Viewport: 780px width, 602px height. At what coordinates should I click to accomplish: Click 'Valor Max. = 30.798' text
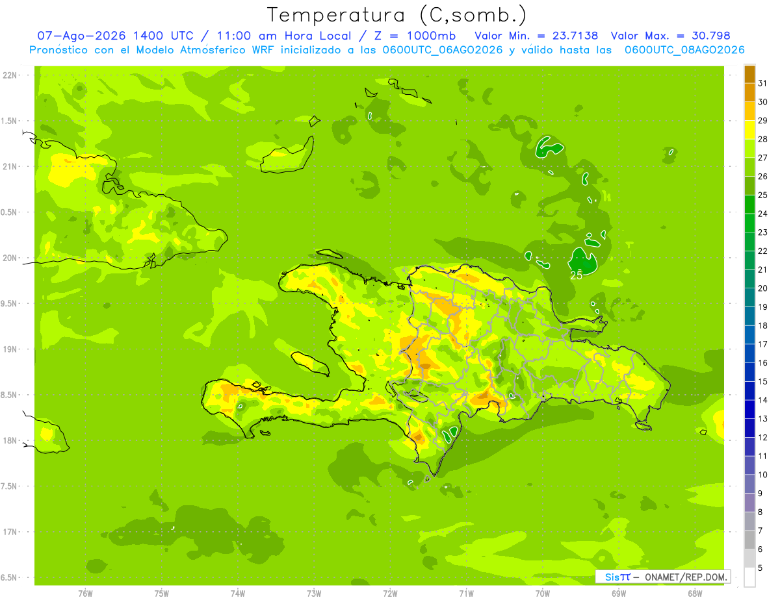pos(671,36)
